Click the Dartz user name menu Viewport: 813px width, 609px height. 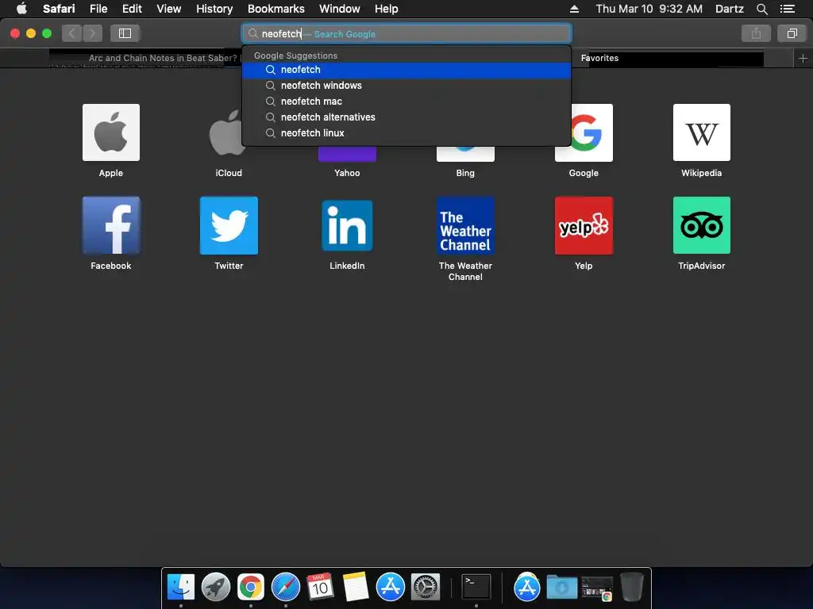tap(729, 9)
